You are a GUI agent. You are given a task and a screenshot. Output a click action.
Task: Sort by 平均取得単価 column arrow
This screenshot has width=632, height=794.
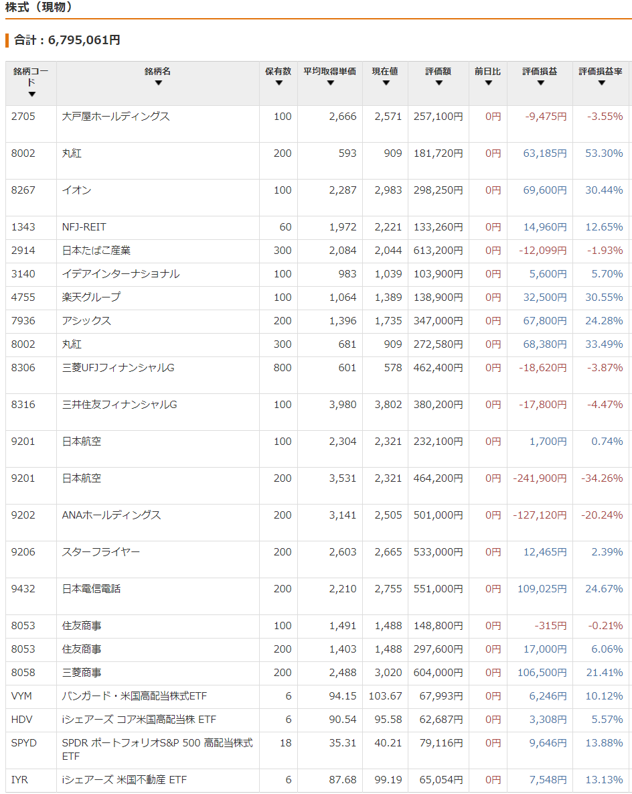coord(331,83)
